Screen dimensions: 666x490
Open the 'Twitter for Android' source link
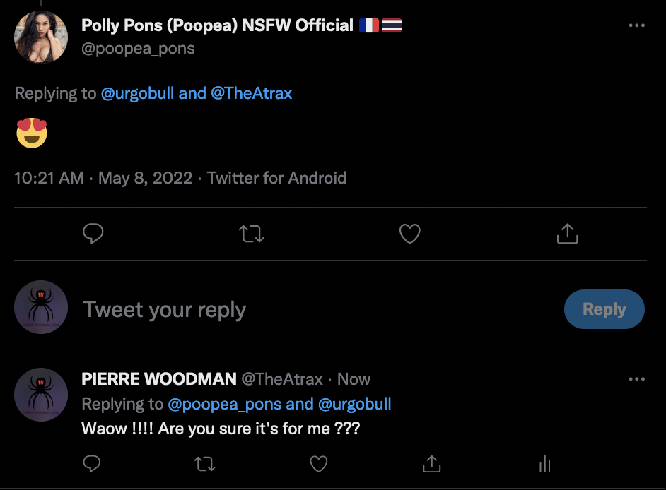276,177
